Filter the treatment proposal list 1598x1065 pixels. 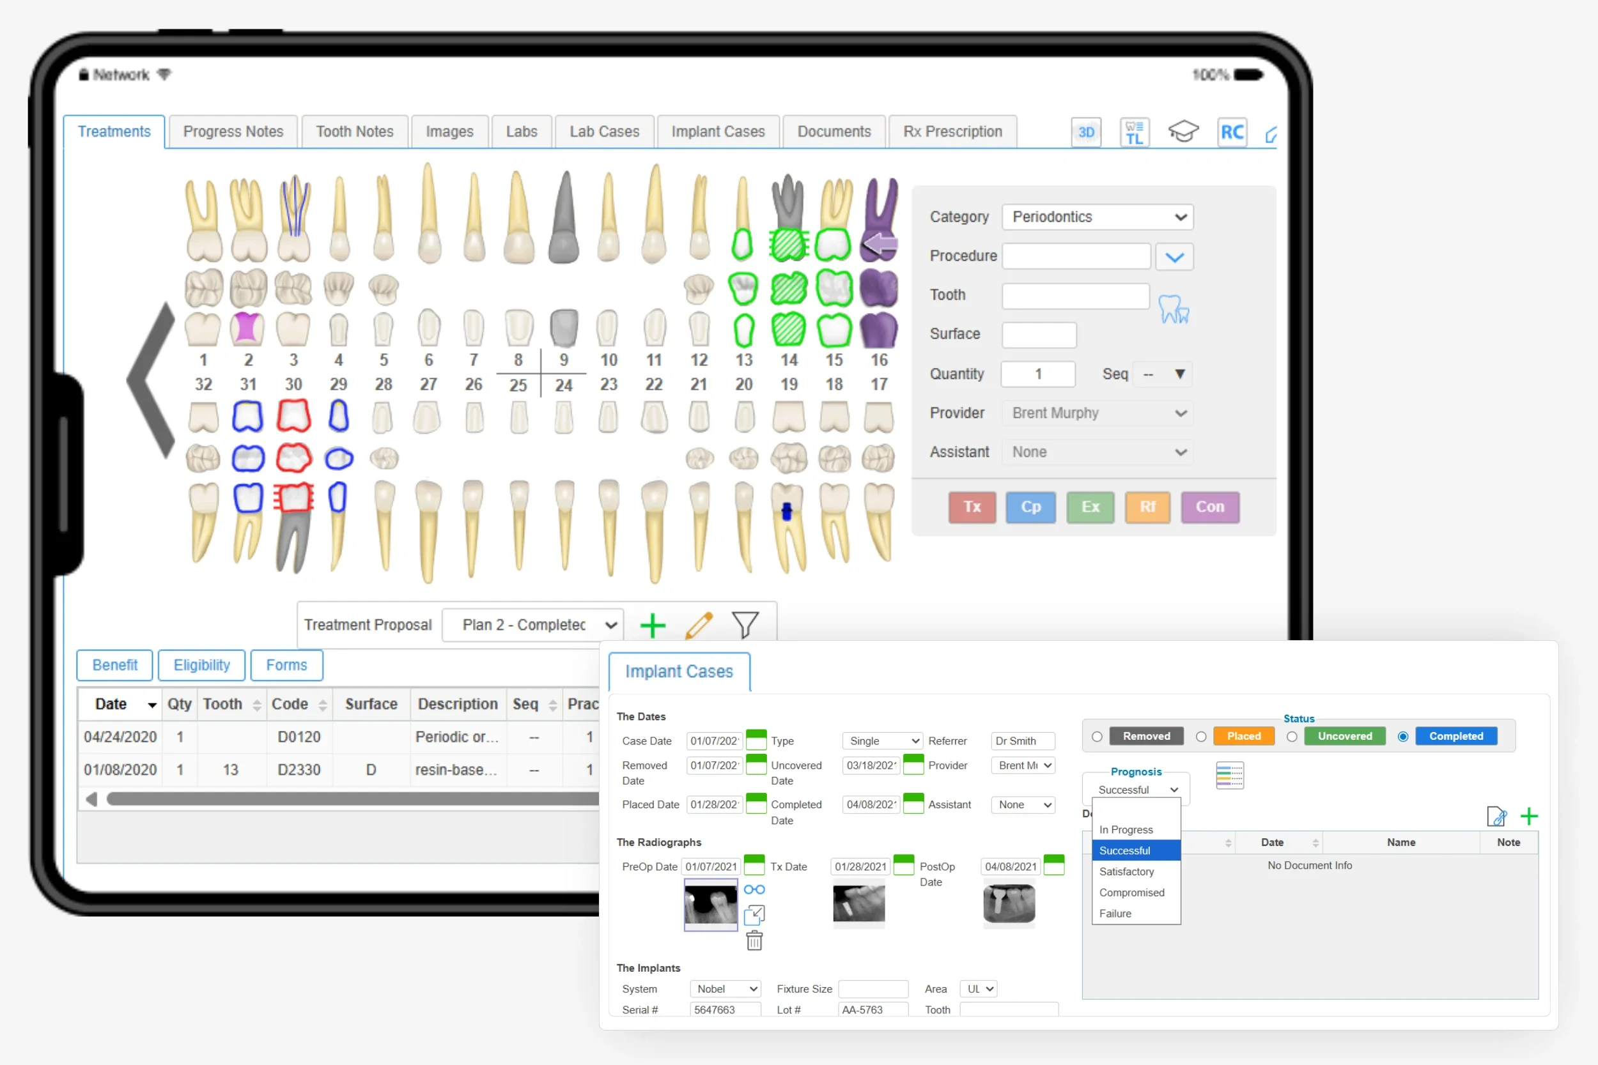pyautogui.click(x=745, y=625)
